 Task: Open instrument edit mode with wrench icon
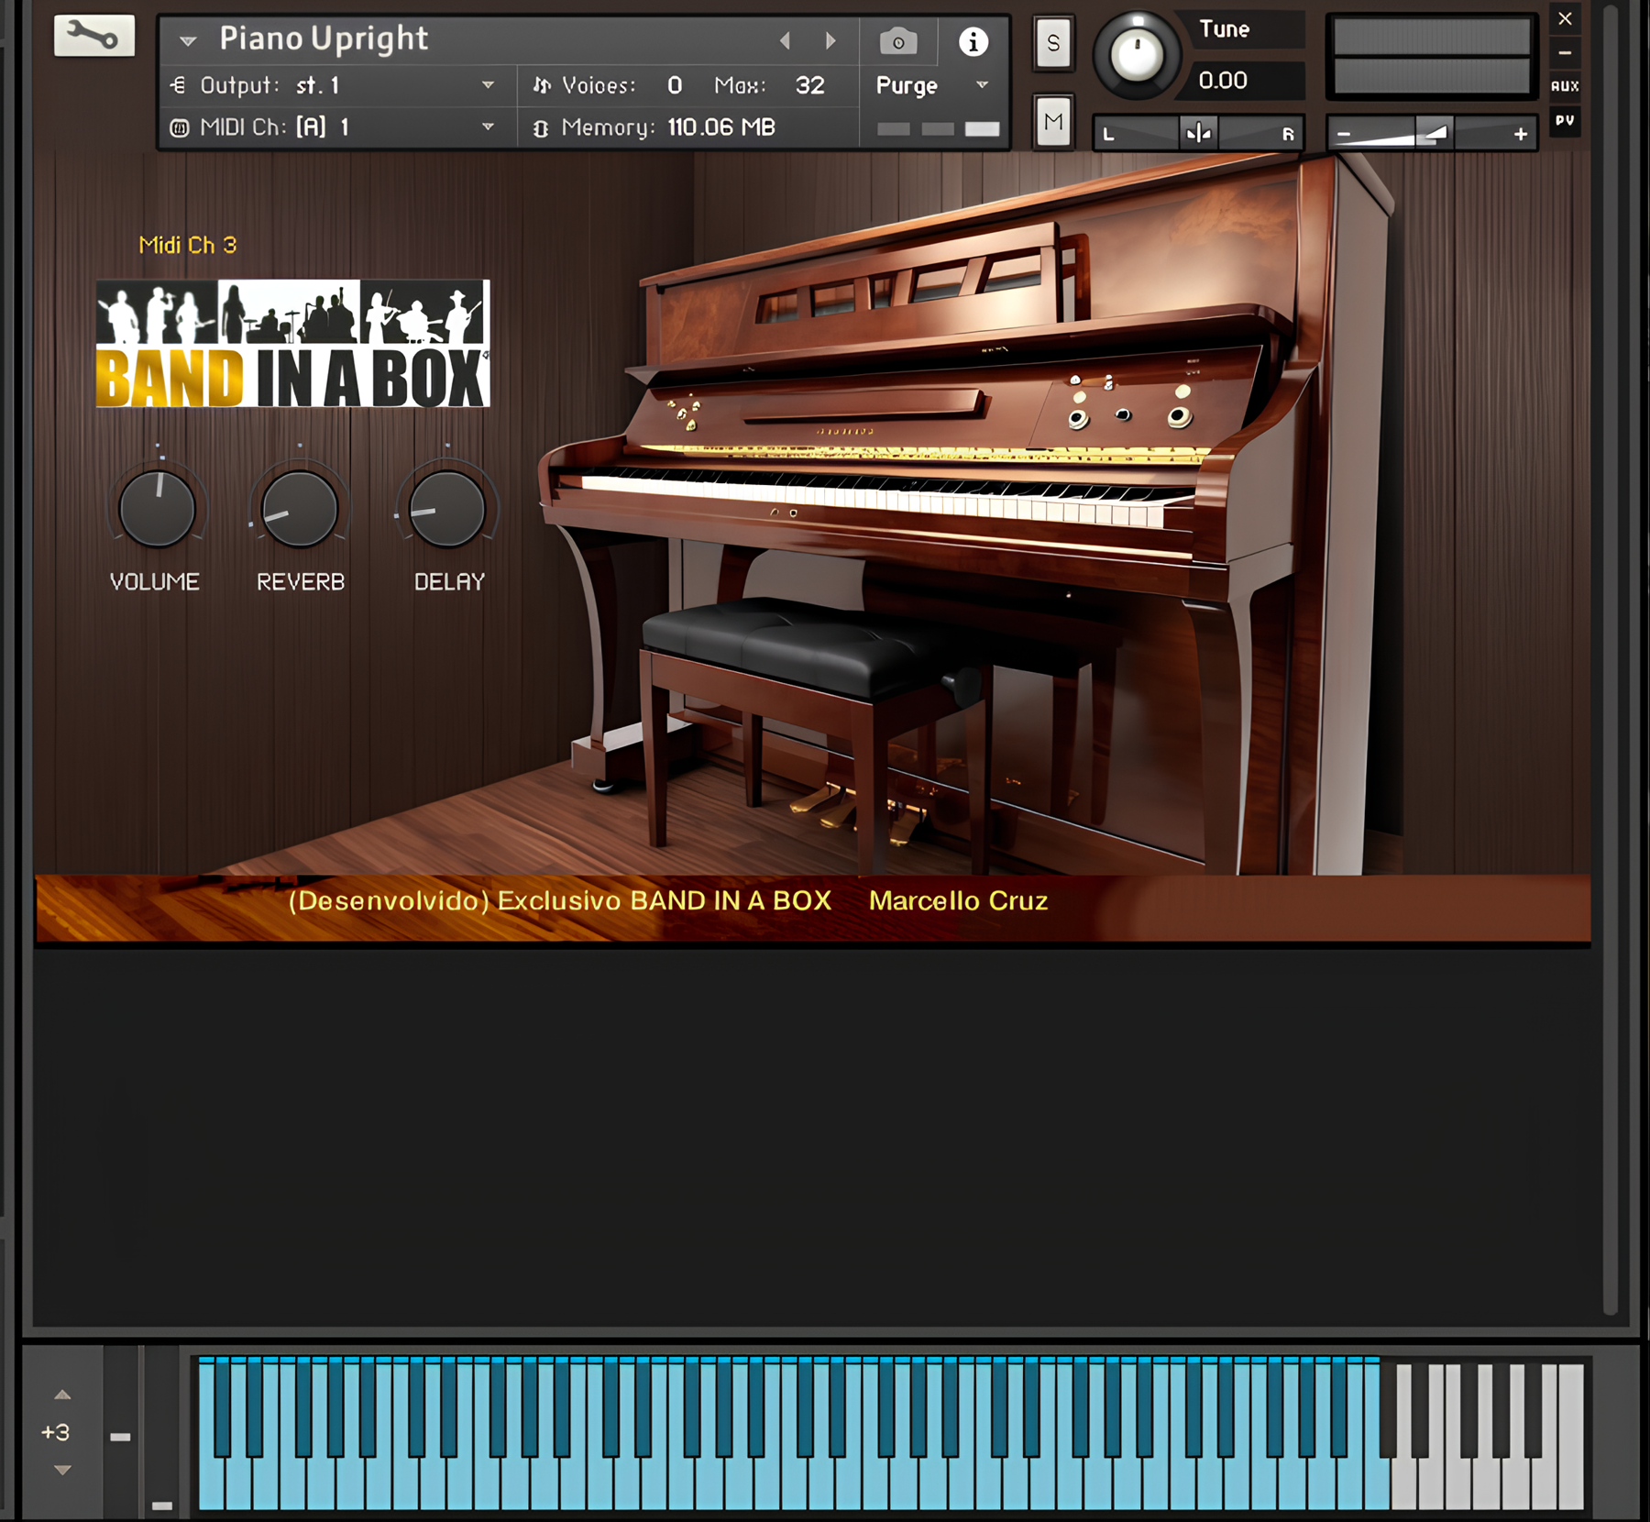pos(93,37)
